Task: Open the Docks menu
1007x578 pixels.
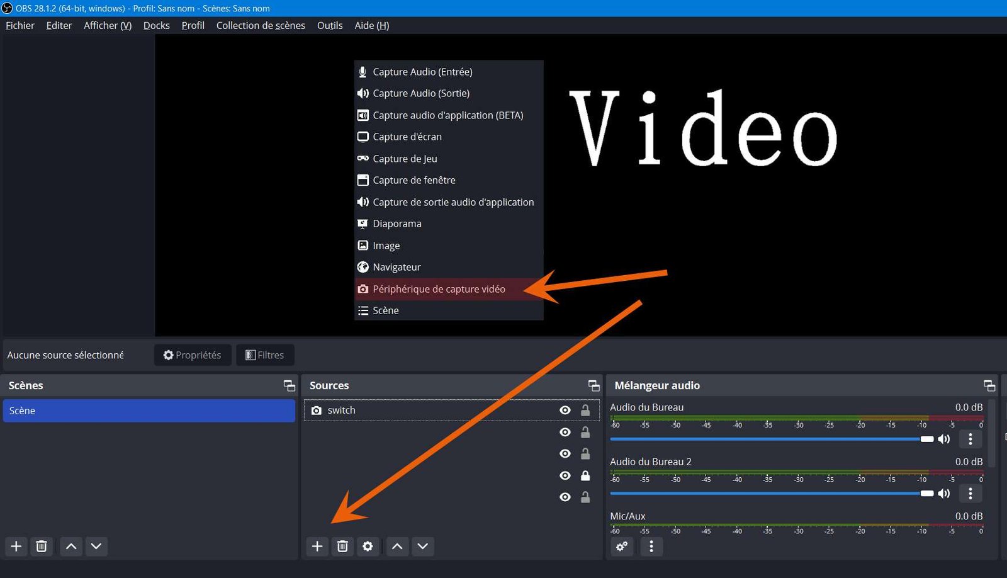Action: (157, 25)
